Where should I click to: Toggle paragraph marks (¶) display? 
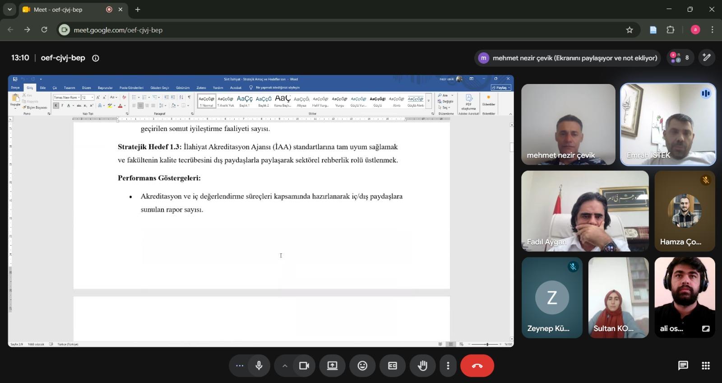pyautogui.click(x=189, y=98)
